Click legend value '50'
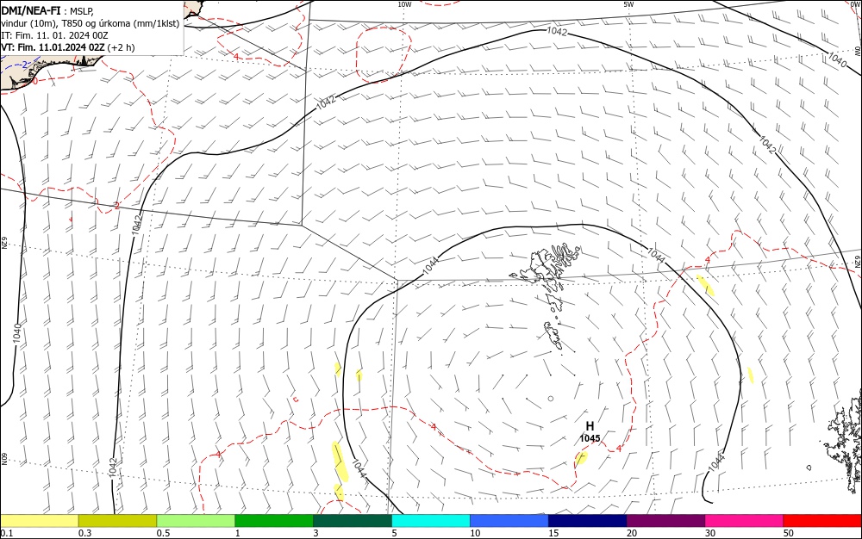The width and height of the screenshot is (862, 539). click(x=789, y=533)
